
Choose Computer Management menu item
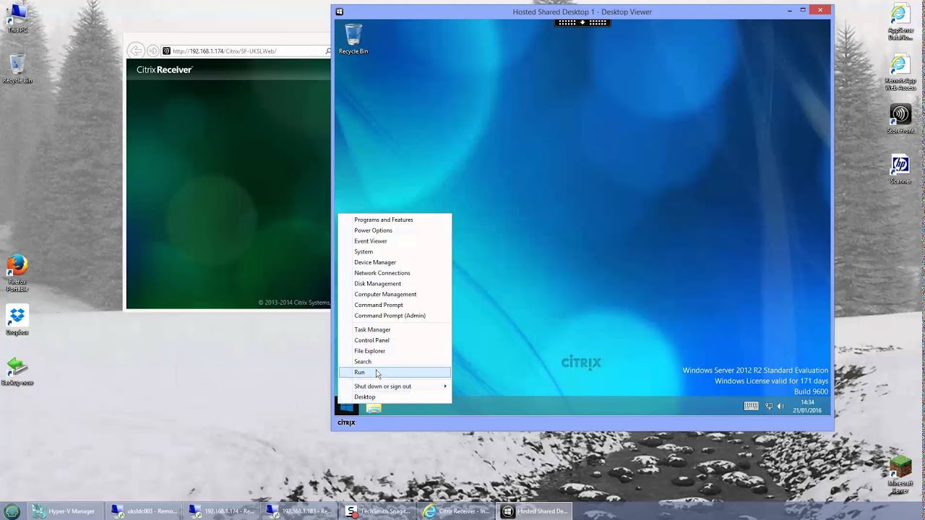[x=395, y=294]
